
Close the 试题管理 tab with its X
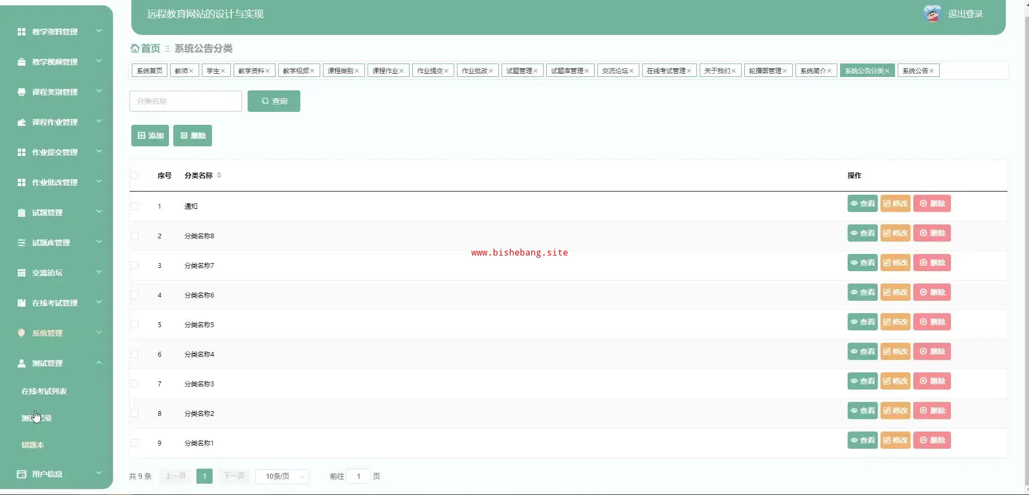535,71
